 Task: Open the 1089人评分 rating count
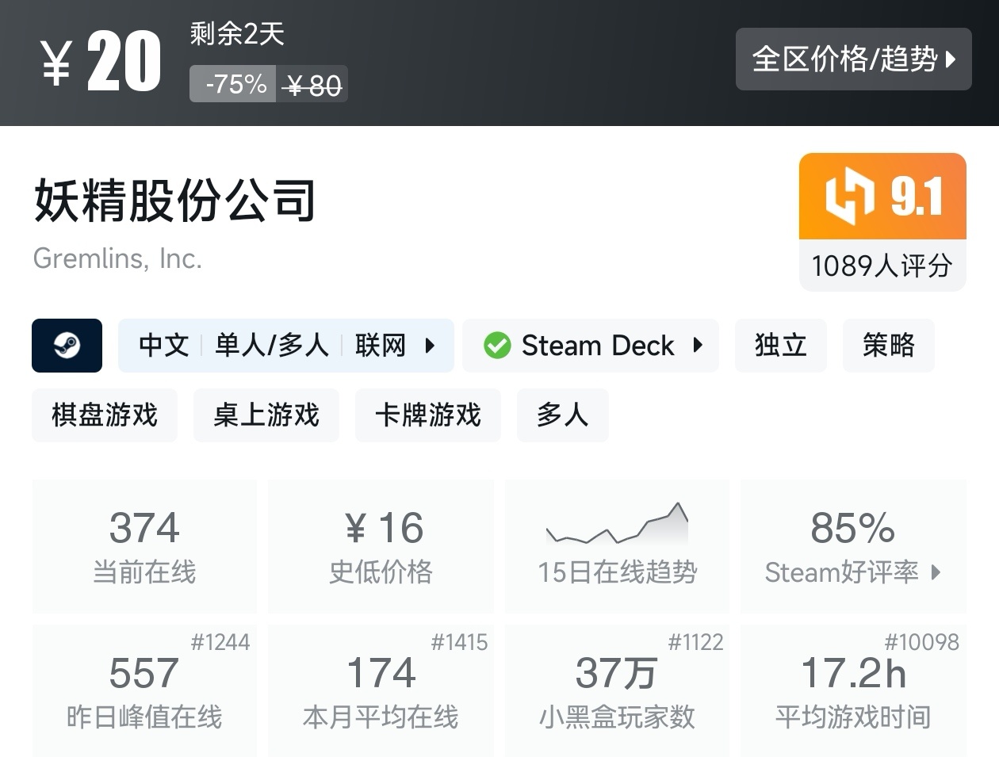(882, 266)
